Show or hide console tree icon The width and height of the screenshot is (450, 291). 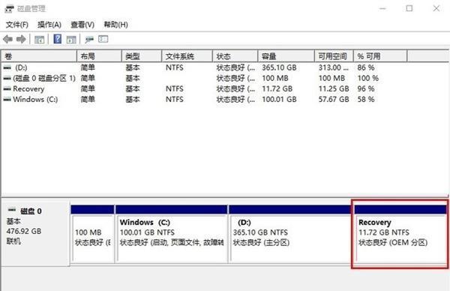click(x=39, y=39)
